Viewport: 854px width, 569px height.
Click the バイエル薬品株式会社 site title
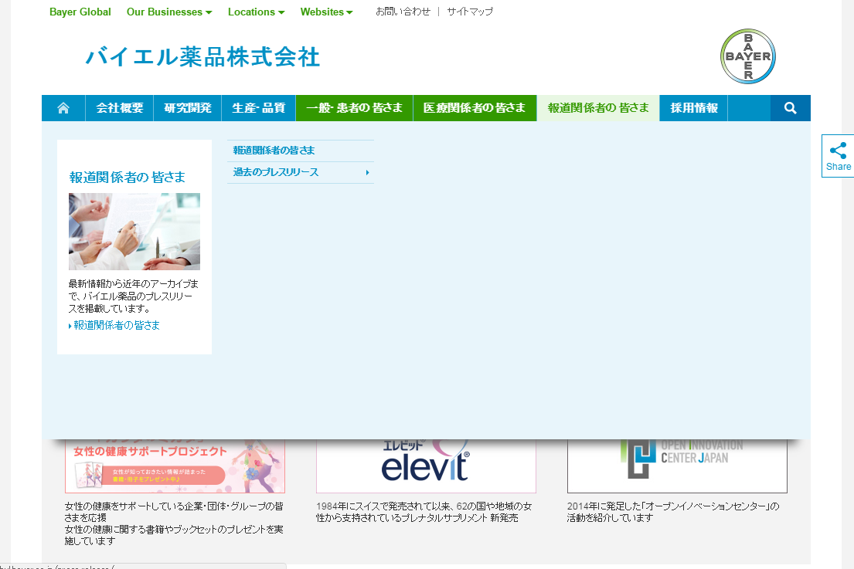[x=202, y=57]
